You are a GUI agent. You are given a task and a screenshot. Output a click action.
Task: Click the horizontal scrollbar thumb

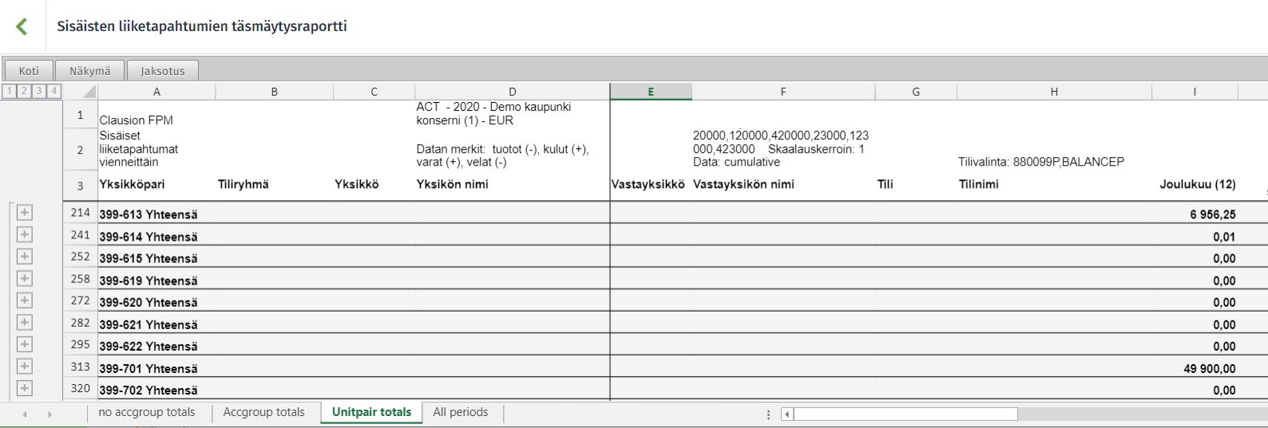coord(905,414)
